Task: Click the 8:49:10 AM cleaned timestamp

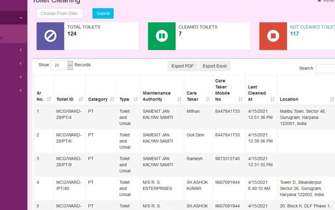Action: point(259,189)
